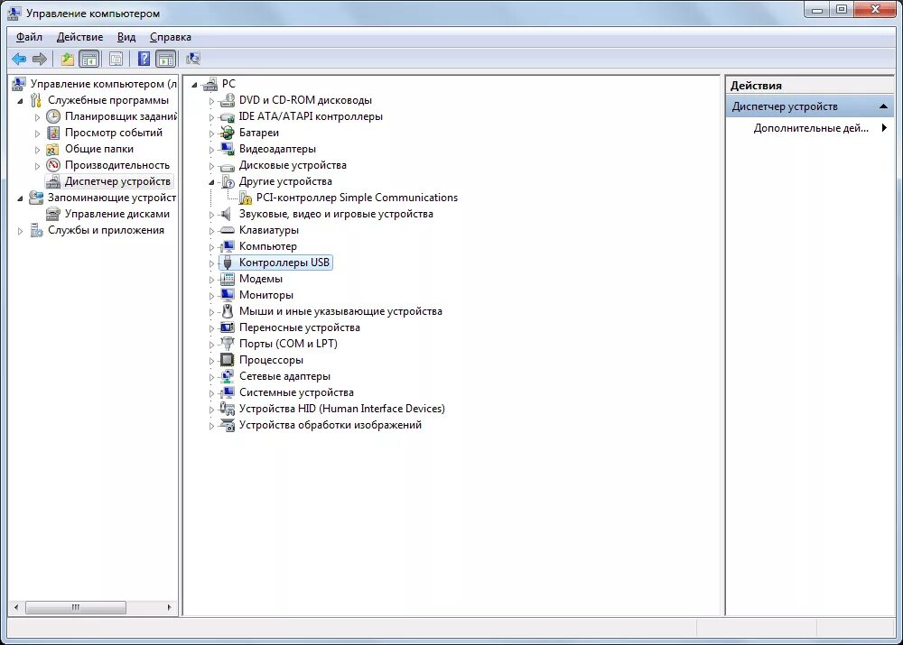Select Контроллеры USB label
This screenshot has height=645, width=903.
pyautogui.click(x=284, y=263)
